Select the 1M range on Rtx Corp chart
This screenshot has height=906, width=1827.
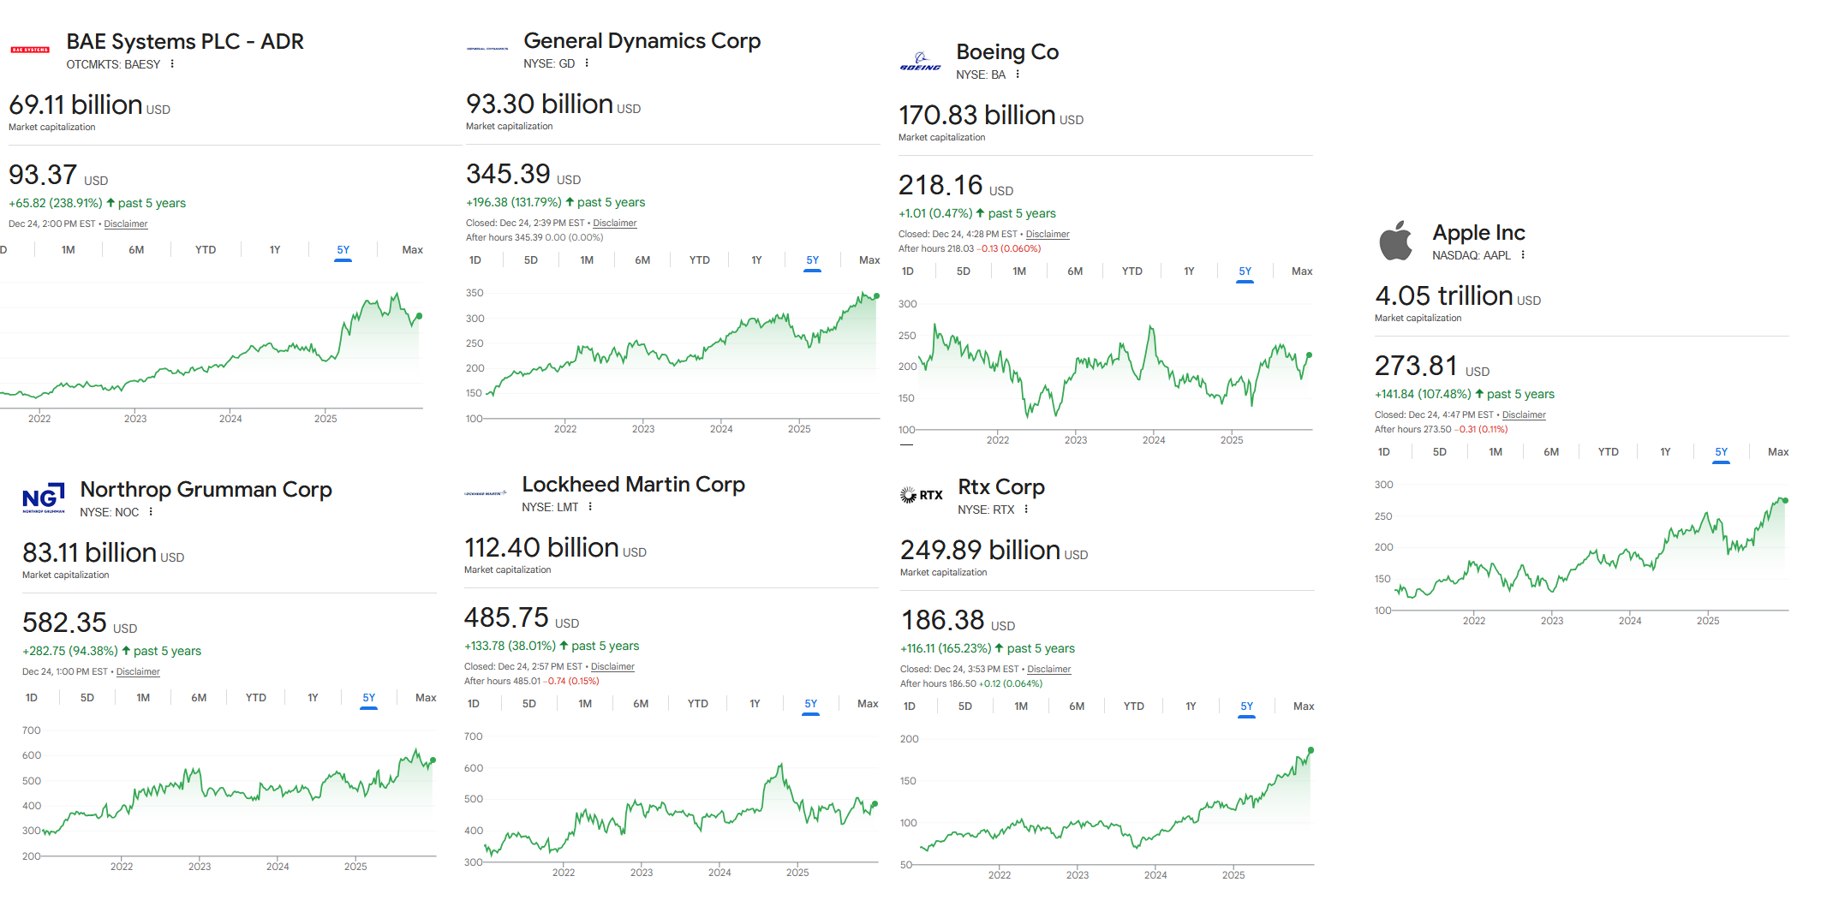[1021, 706]
